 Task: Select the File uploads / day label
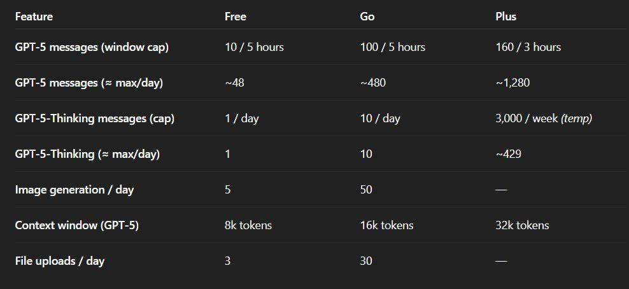pos(59,261)
